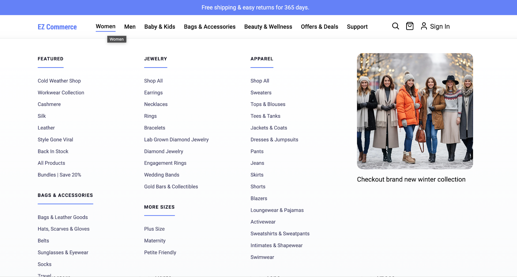Open Petite Friendly
Image resolution: width=517 pixels, height=277 pixels.
tap(160, 252)
